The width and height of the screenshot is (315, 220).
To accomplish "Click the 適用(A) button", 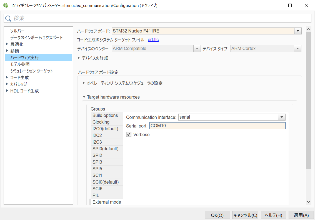I will coord(301,215).
